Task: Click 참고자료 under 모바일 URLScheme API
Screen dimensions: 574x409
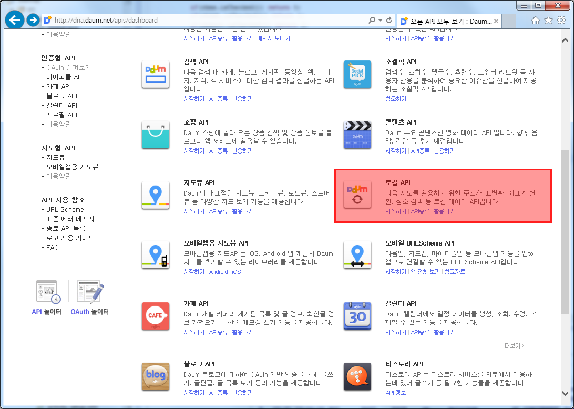Action: (x=455, y=272)
